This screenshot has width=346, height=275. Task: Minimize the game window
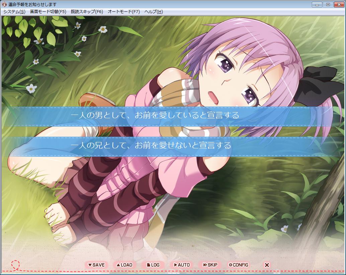point(317,4)
